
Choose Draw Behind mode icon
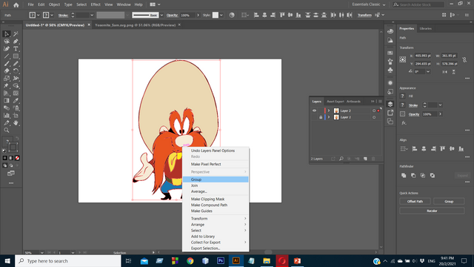click(x=11, y=165)
